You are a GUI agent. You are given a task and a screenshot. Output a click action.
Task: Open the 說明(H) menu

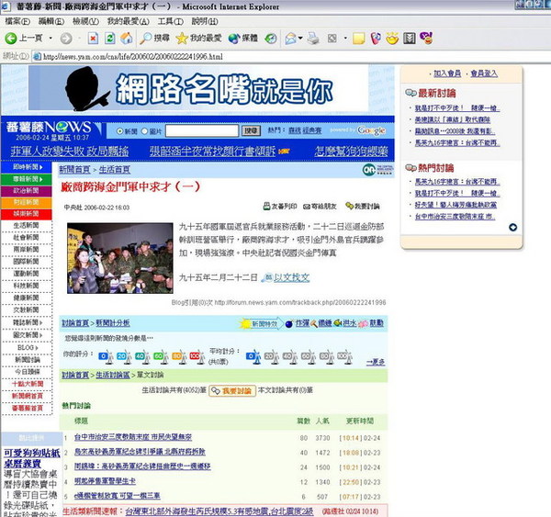[x=205, y=21]
